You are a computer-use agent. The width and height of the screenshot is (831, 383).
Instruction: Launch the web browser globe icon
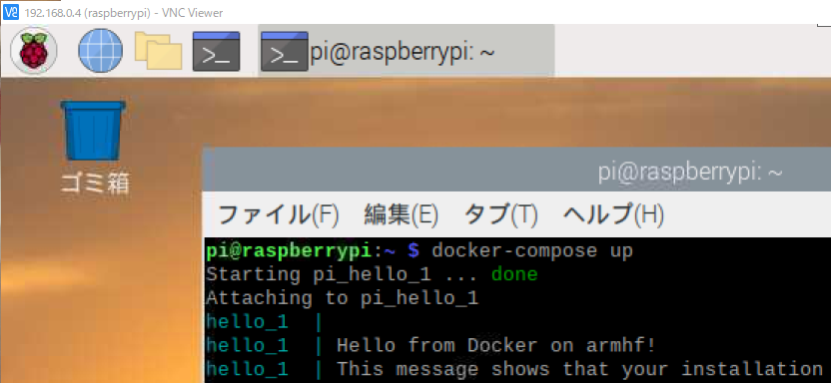tap(101, 51)
